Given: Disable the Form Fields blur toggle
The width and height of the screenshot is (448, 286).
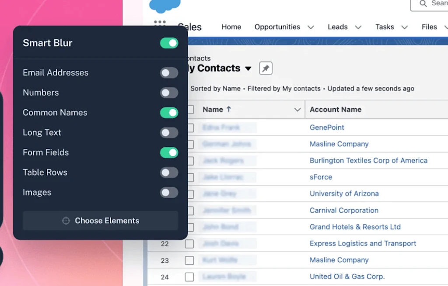Looking at the screenshot, I should tap(169, 152).
